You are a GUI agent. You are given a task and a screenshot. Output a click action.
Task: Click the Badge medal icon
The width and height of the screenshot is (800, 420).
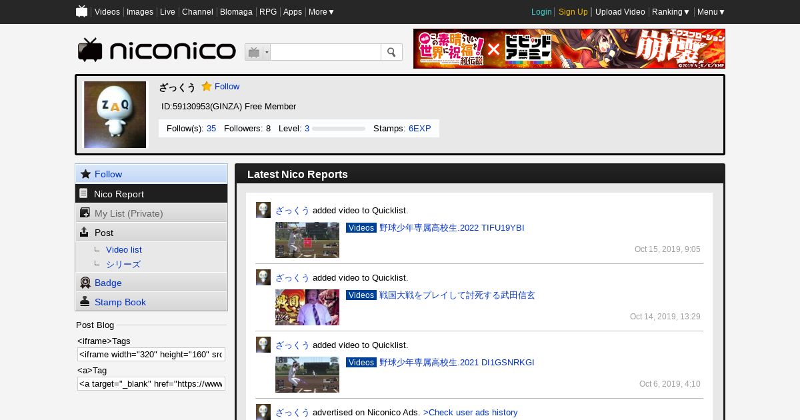click(x=85, y=283)
